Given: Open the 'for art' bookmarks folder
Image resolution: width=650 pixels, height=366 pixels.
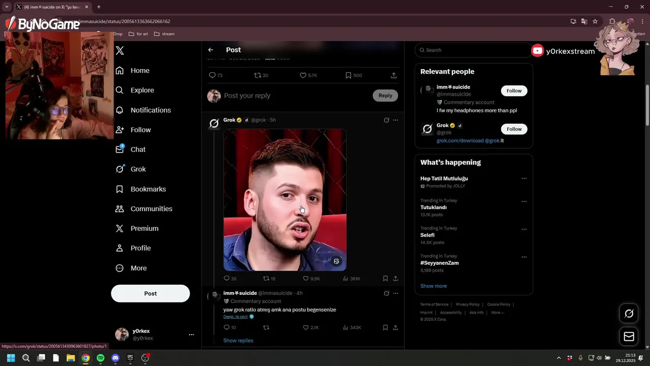Looking at the screenshot, I should pyautogui.click(x=138, y=34).
